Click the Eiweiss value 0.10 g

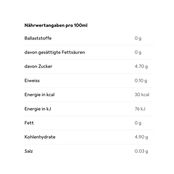point(141,81)
